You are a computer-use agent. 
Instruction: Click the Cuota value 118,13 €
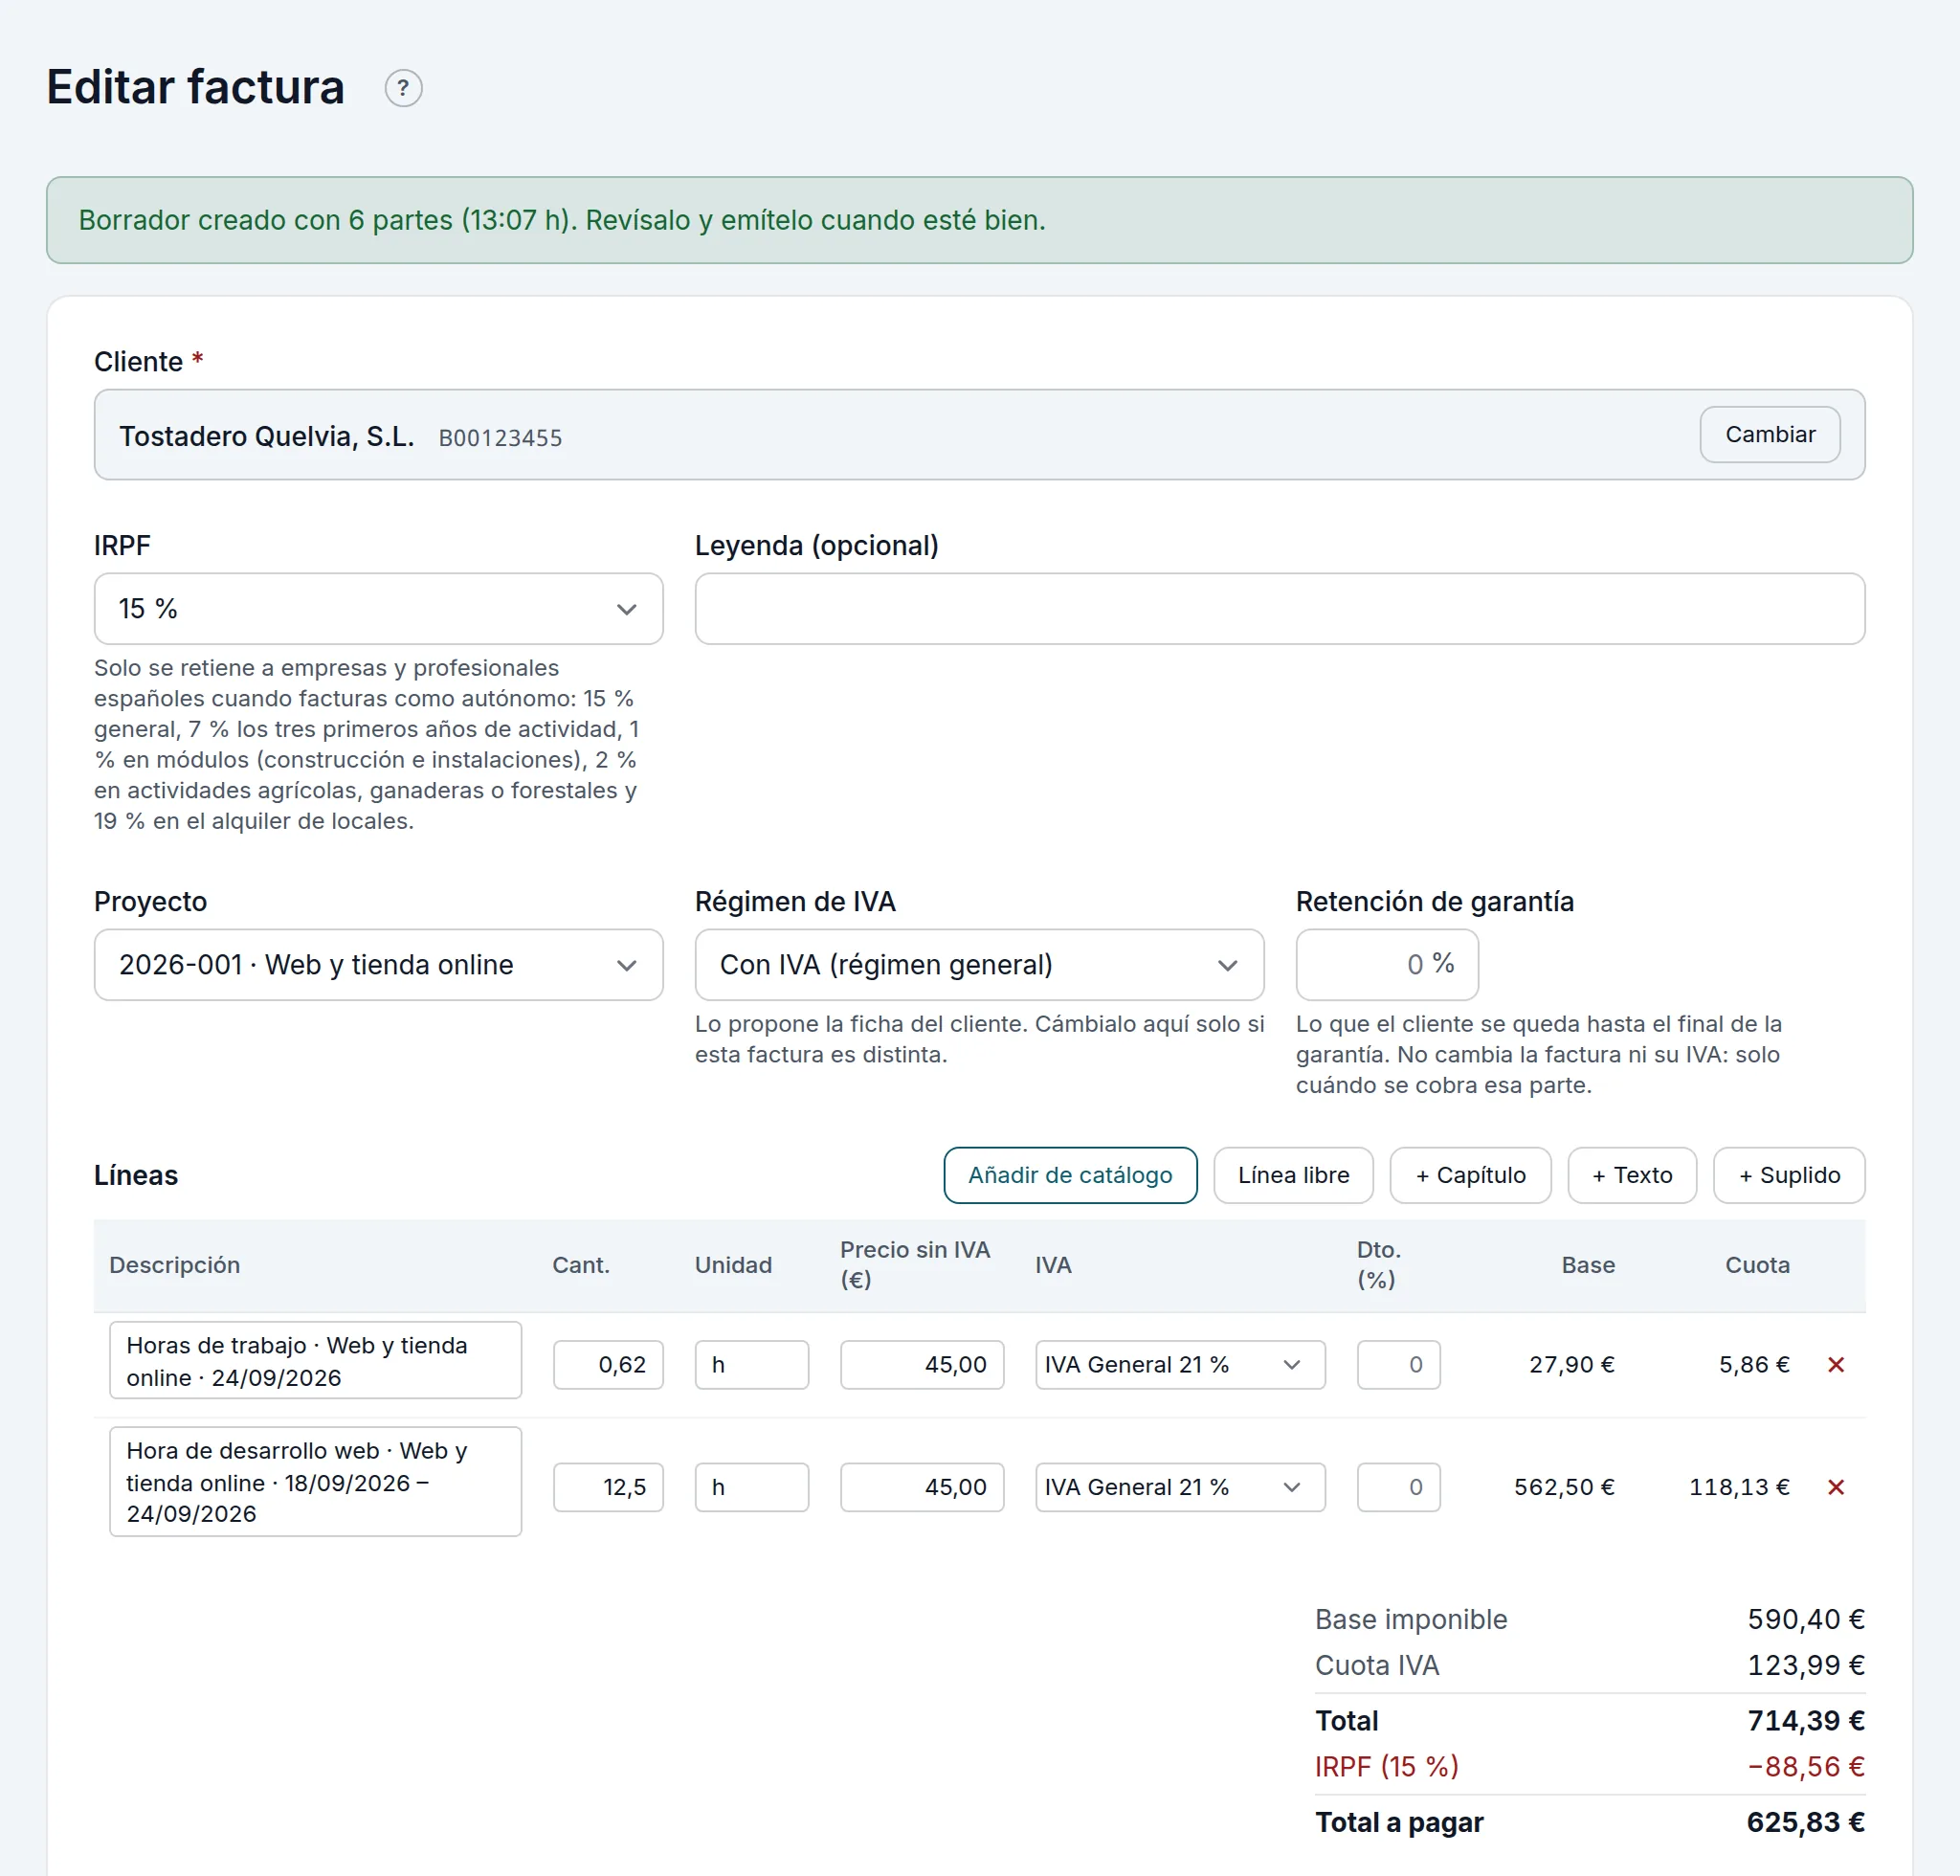pyautogui.click(x=1739, y=1488)
